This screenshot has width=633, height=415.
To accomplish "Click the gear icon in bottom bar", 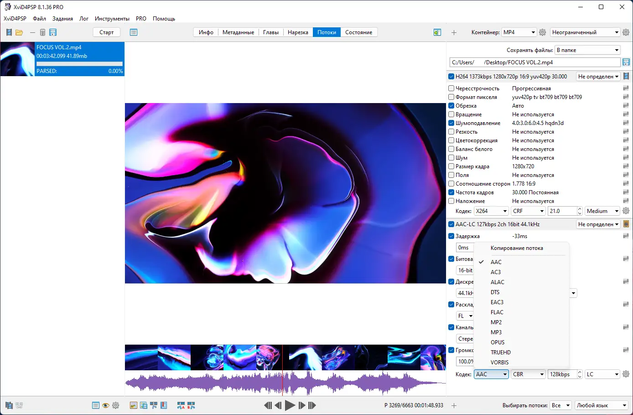I will click(115, 405).
